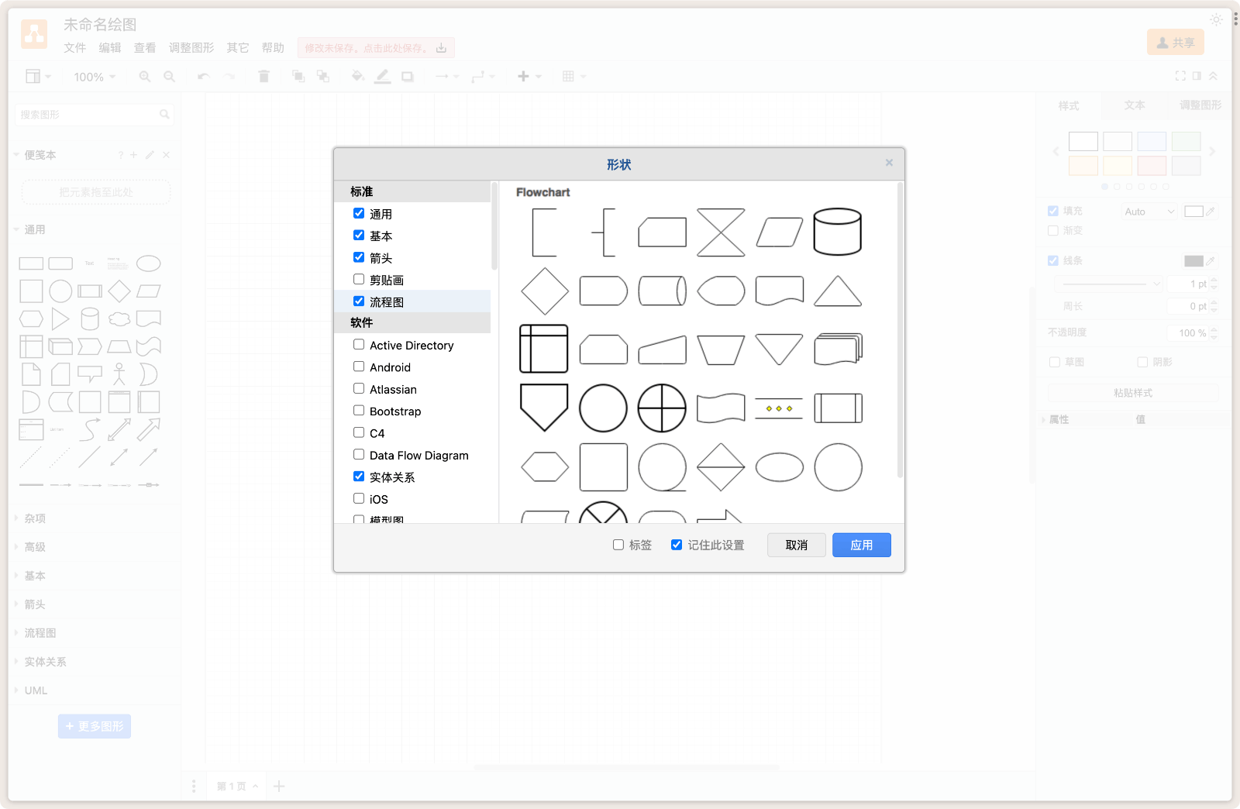
Task: Uncheck the 记住此设置 checkbox
Action: point(677,545)
